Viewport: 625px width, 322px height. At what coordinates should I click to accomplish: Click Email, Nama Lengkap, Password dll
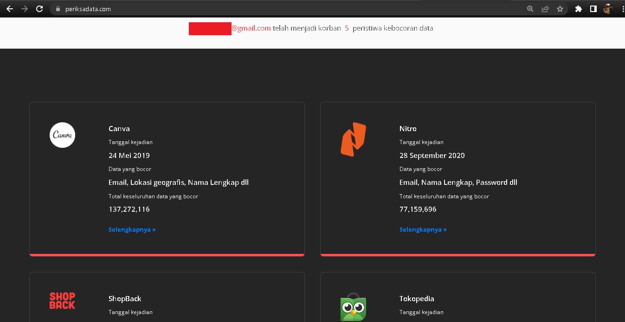(x=458, y=182)
